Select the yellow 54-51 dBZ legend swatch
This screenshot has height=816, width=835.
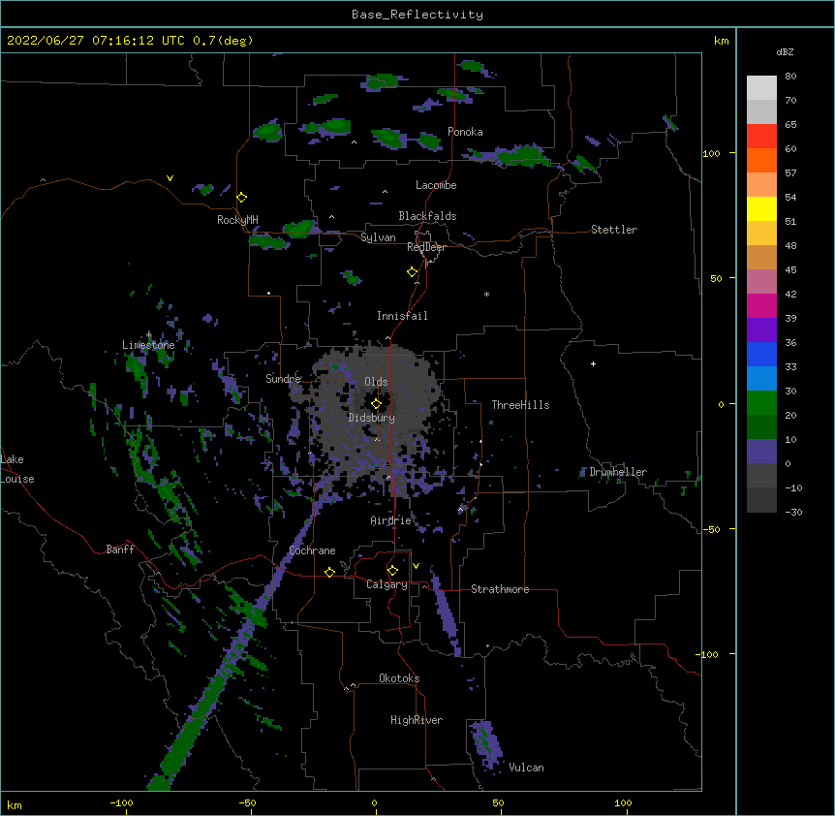pos(761,209)
